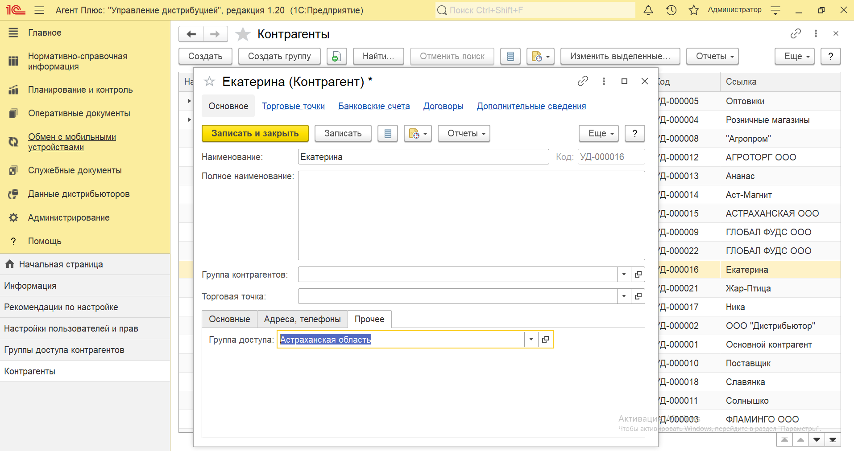This screenshot has height=451, width=854.
Task: Click the Наименование input field
Action: pyautogui.click(x=423, y=157)
